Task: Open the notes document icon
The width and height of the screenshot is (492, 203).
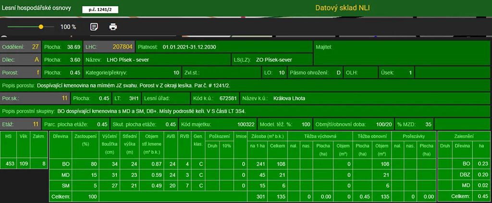Action: (x=94, y=27)
